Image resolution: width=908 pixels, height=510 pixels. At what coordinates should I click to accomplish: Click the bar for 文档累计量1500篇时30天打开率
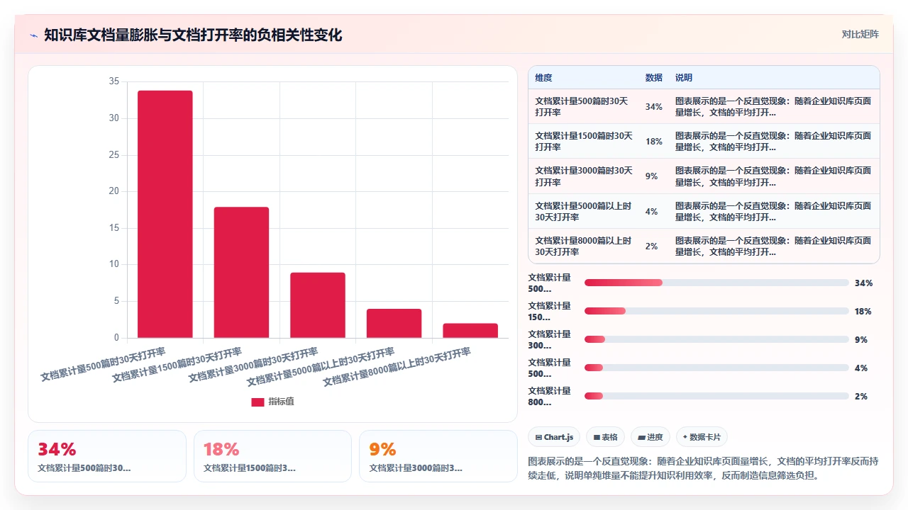pos(241,273)
